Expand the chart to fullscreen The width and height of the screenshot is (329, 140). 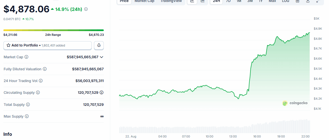[318, 1]
